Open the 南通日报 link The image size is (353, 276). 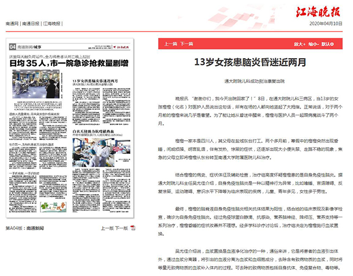(30, 24)
